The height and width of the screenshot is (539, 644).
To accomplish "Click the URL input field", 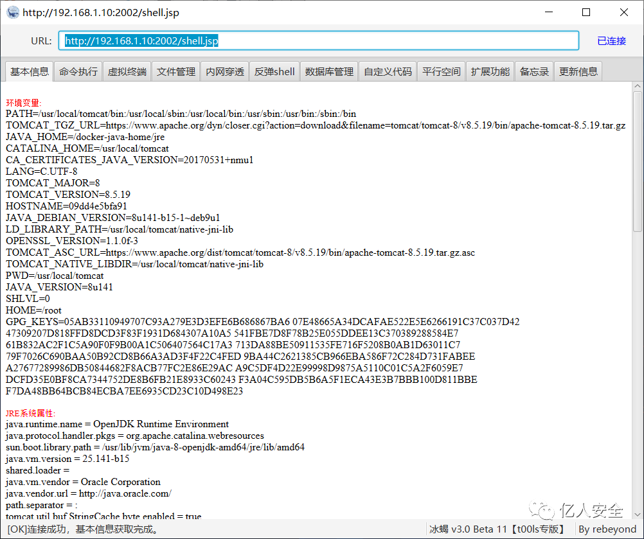I will coord(319,40).
